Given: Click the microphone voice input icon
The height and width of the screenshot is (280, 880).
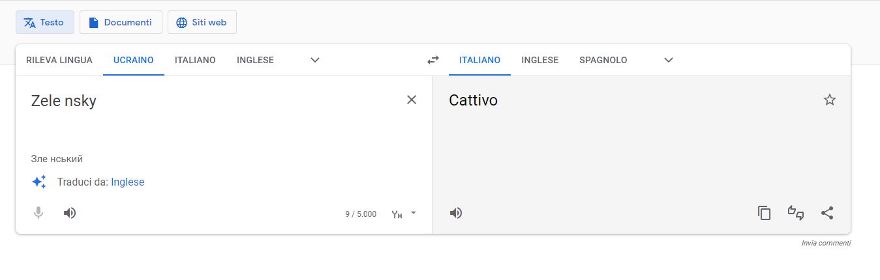Looking at the screenshot, I should [38, 213].
